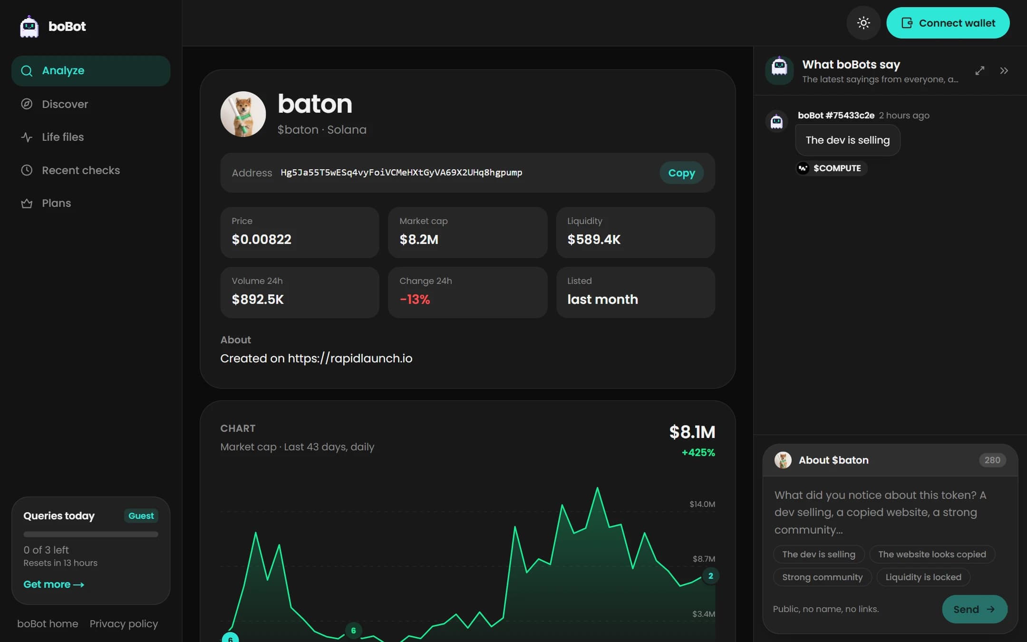This screenshot has width=1027, height=642.
Task: Click the Change 24h value -13%
Action: [415, 299]
